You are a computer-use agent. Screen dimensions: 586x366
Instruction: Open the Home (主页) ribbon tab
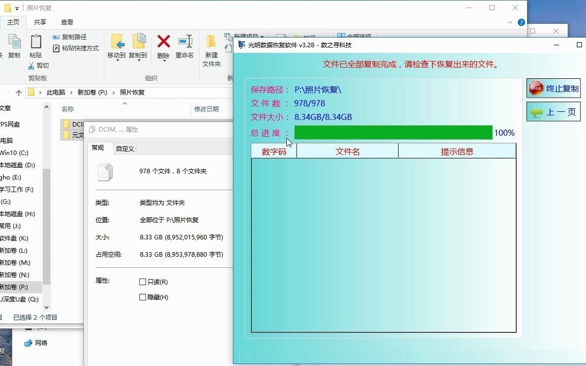(x=13, y=22)
